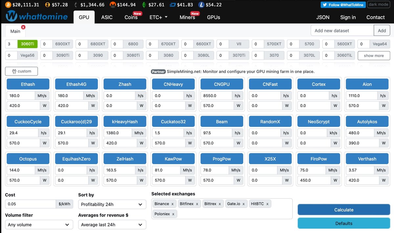The height and width of the screenshot is (233, 394).
Task: Open the ETC+ dropdown menu
Action: [x=158, y=17]
